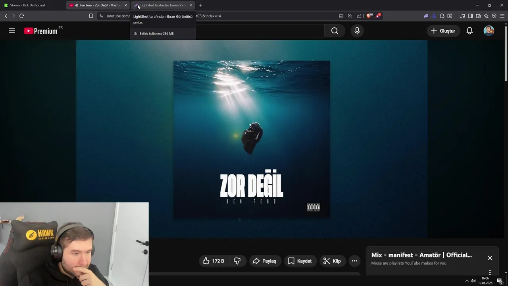Viewport: 508px width, 286px height.
Task: Click the YouTube search magnifier button
Action: click(x=335, y=31)
